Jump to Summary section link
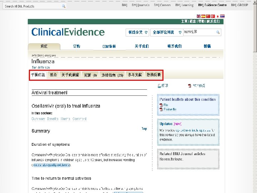Image resolution: width=257 pixels, height=193 pixels. [x=38, y=119]
